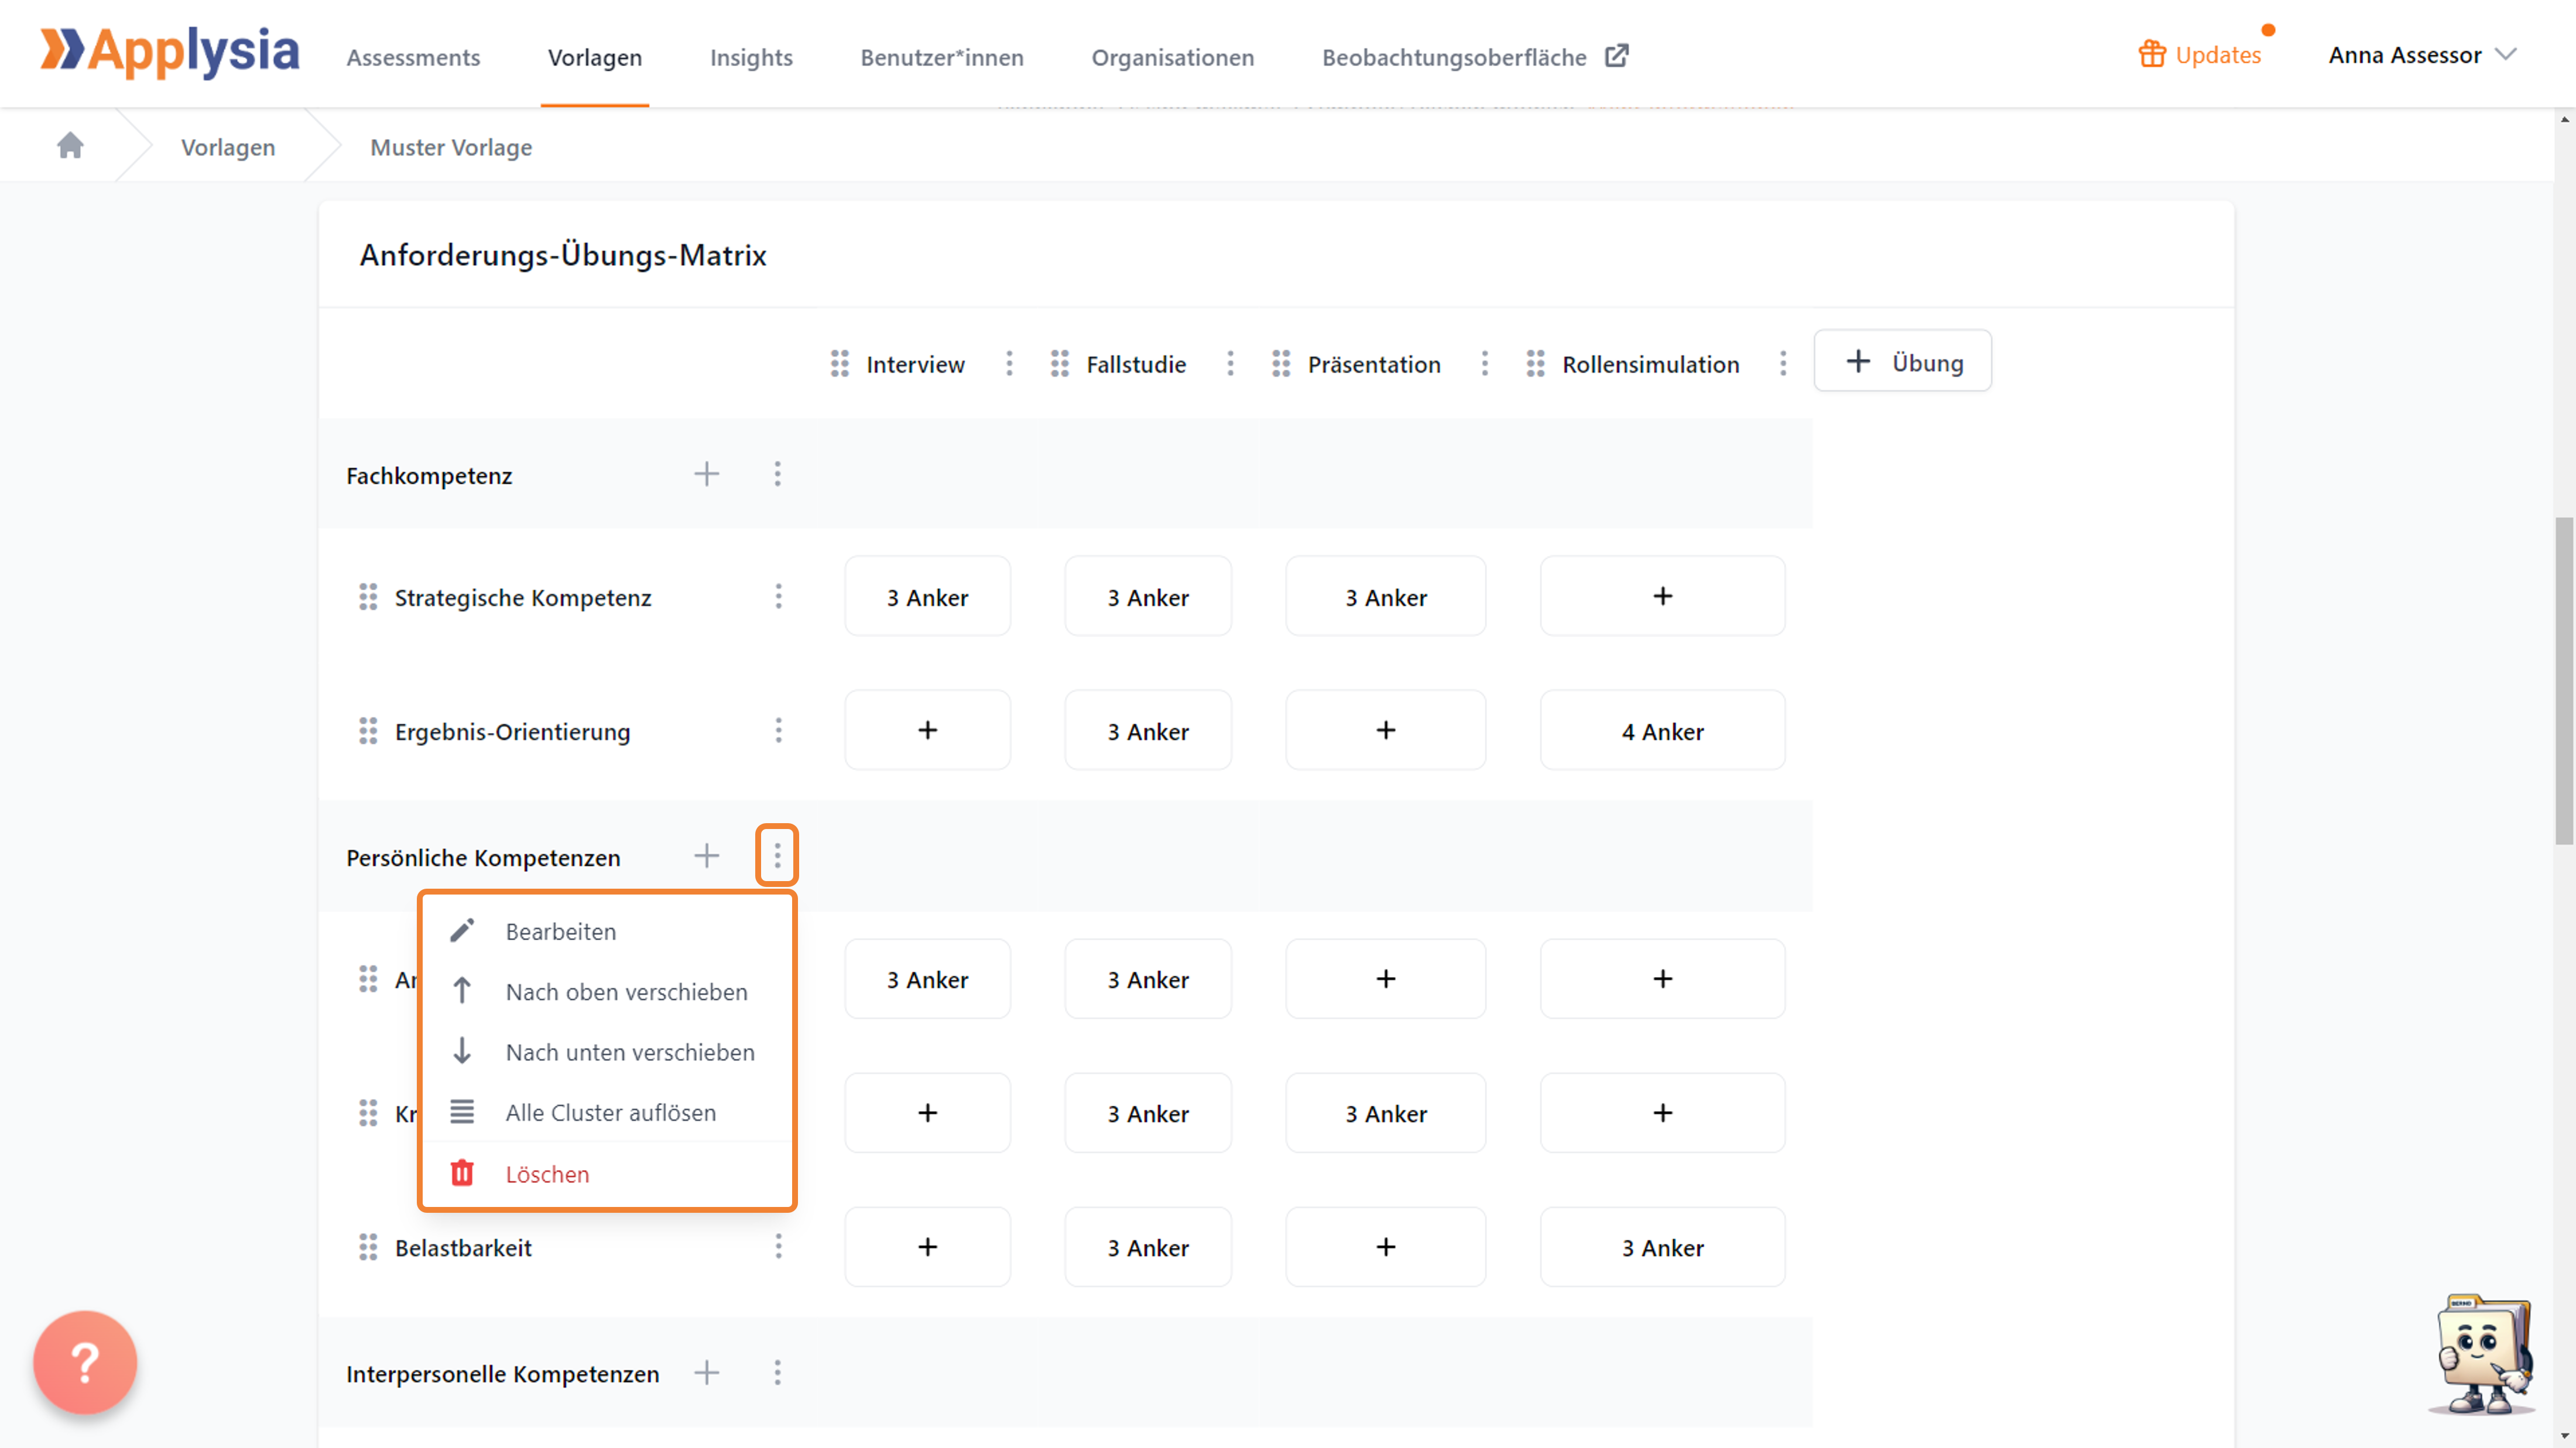Click scrollbar down arrow
2576x1448 pixels.
(2565, 1437)
